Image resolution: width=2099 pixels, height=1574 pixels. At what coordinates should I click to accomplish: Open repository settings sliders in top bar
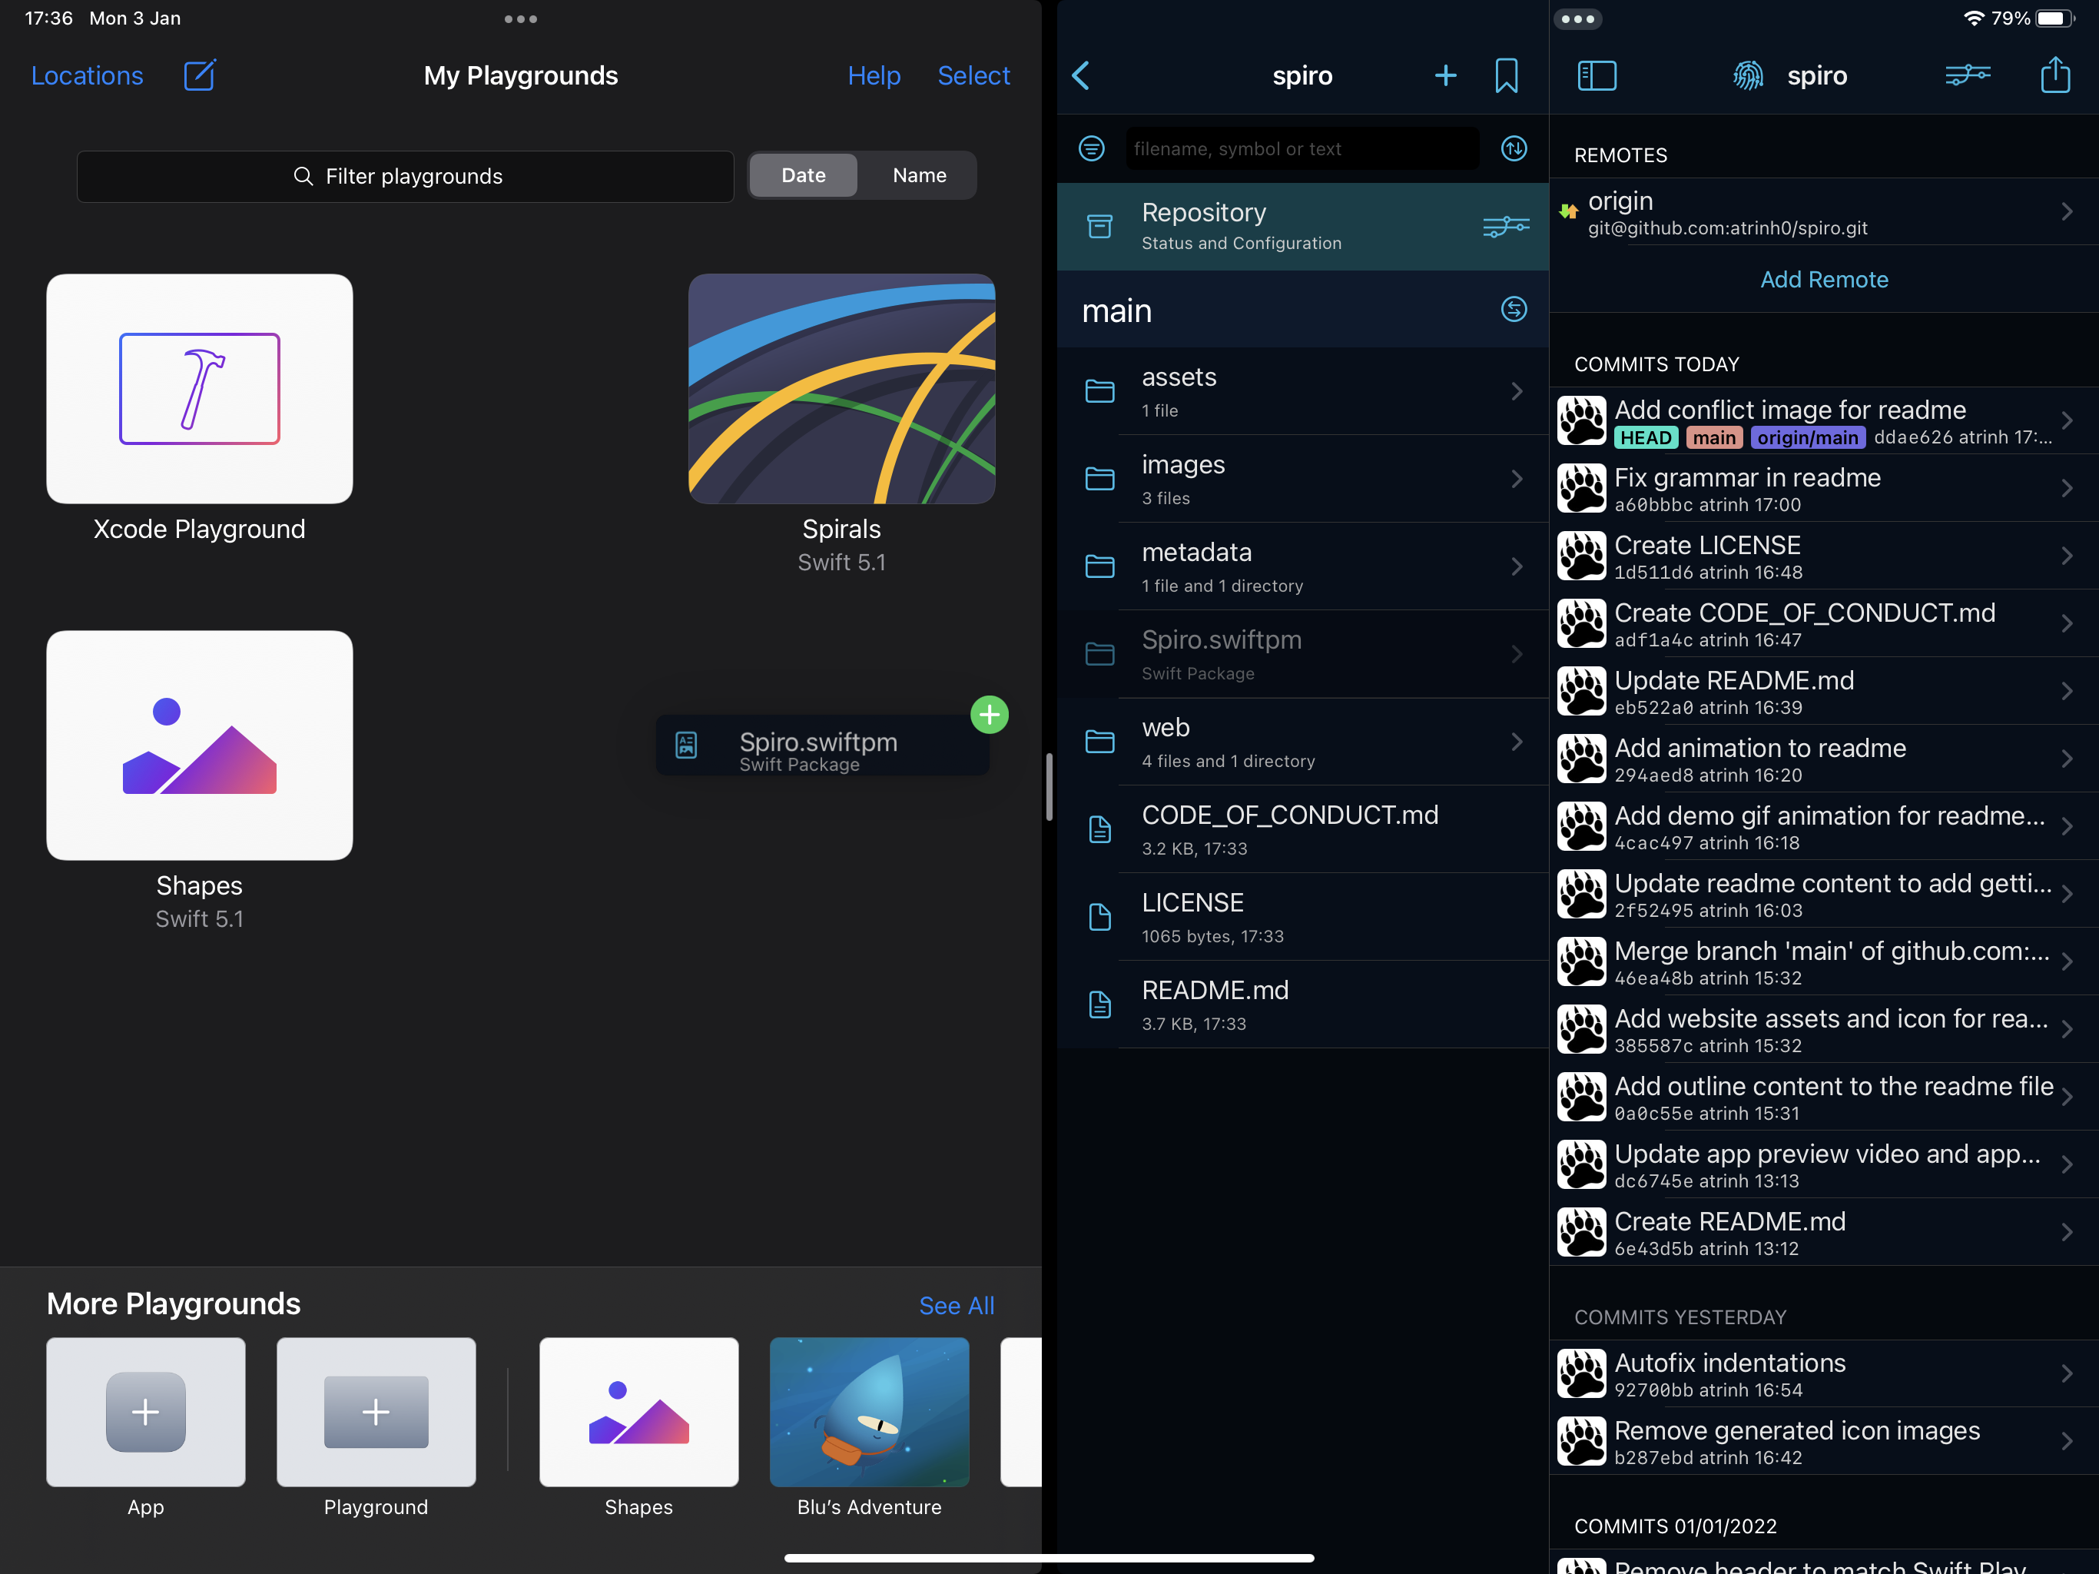point(1967,75)
